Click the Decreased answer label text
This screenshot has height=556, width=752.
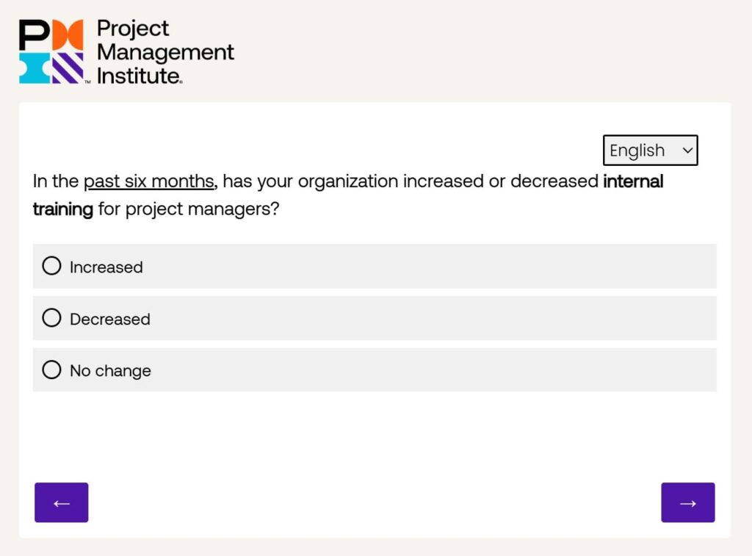[110, 319]
